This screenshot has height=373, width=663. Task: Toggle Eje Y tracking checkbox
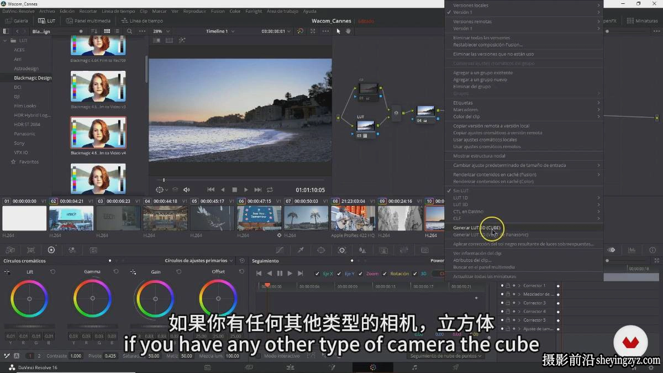click(x=339, y=274)
